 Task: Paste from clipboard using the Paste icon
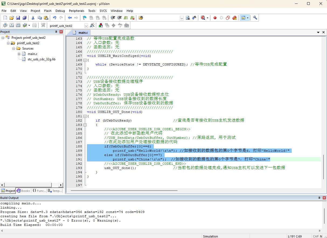click(46, 18)
